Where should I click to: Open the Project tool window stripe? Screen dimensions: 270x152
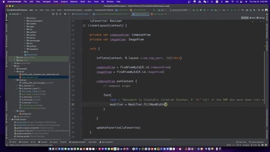point(7,17)
